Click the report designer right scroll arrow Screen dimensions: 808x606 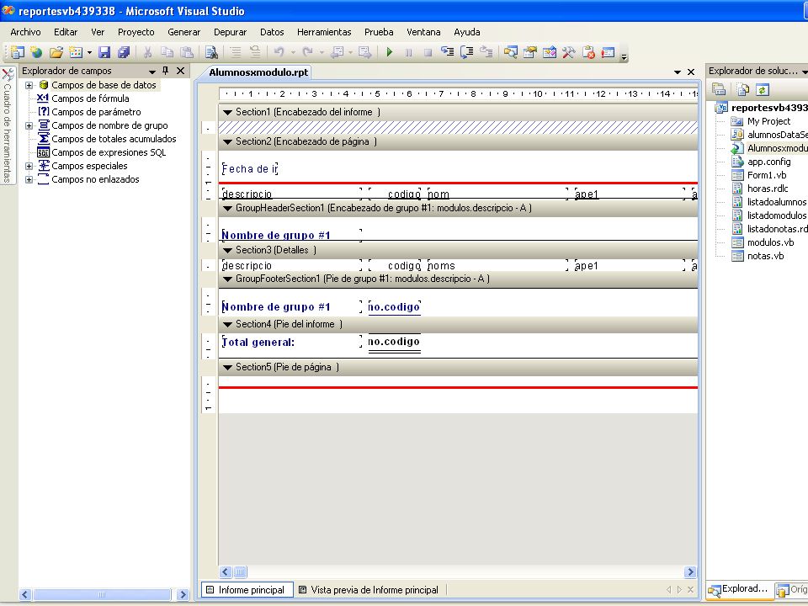click(x=690, y=572)
